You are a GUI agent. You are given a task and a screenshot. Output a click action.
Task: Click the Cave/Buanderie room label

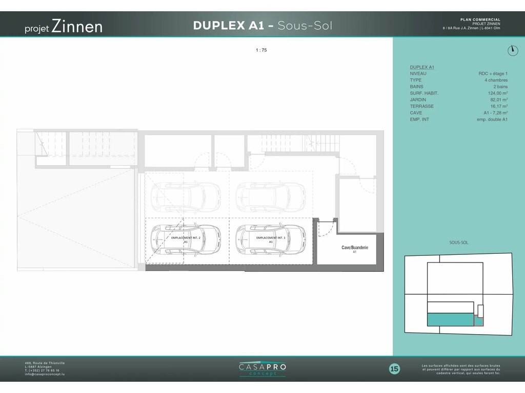[x=355, y=248]
